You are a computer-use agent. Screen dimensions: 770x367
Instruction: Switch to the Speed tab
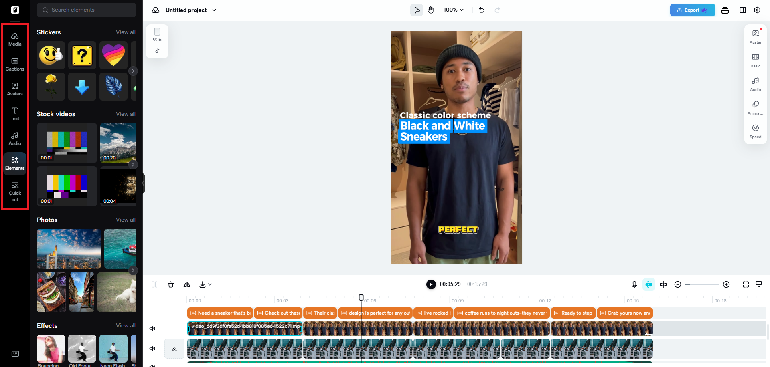coord(755,131)
